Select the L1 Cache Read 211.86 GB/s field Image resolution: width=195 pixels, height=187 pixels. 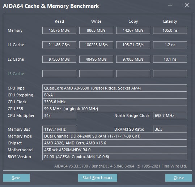click(59, 45)
